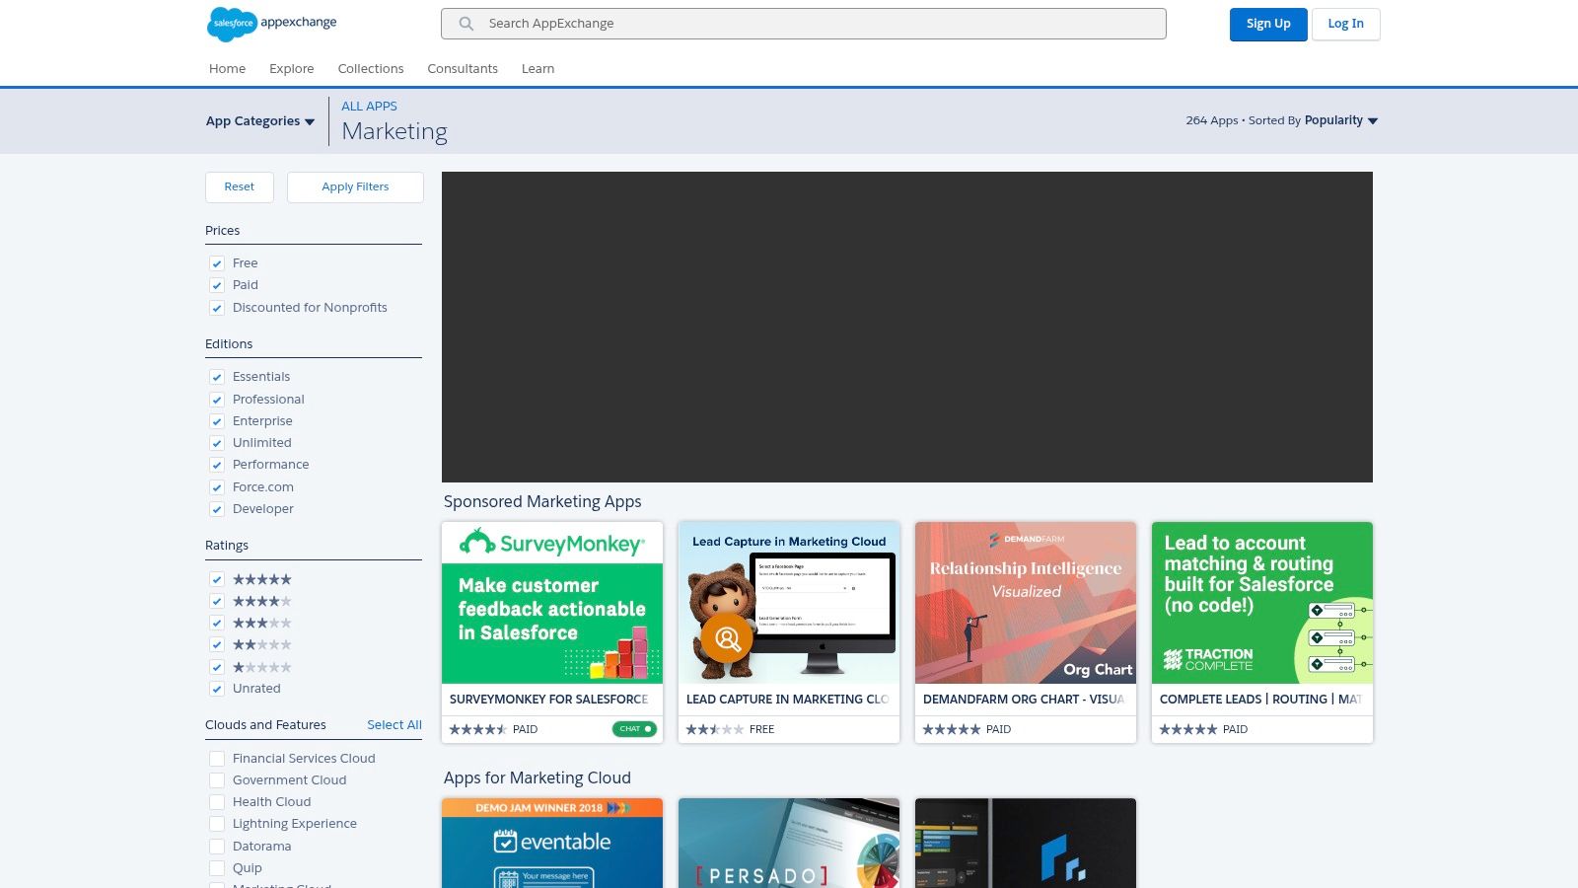Open chat via the green Chat badge
This screenshot has width=1578, height=888.
tap(634, 729)
